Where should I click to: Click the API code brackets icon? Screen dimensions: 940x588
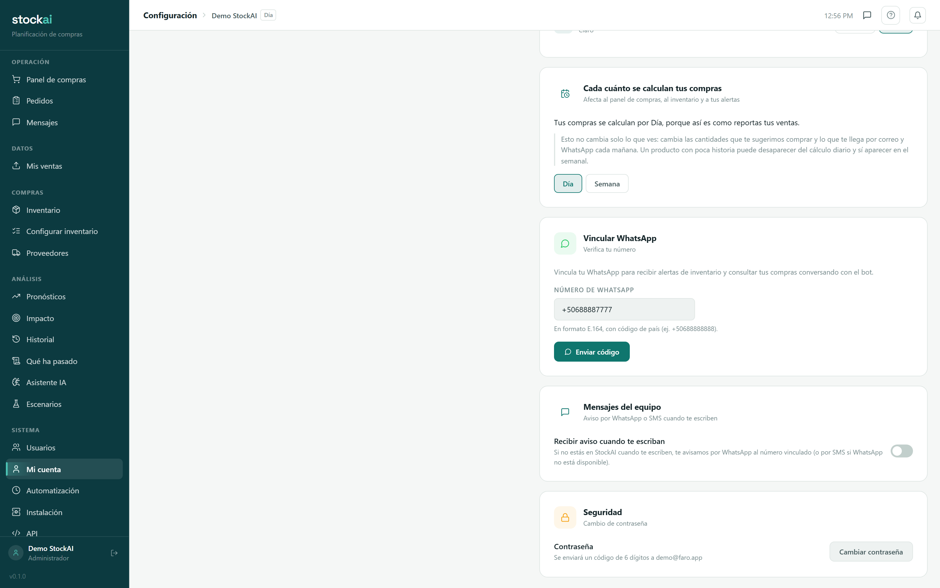pos(16,533)
